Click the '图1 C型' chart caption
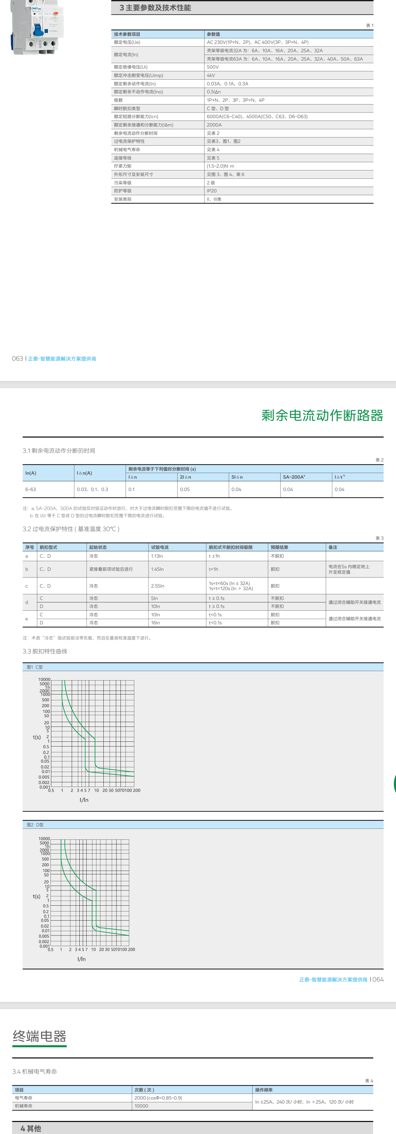The width and height of the screenshot is (396, 1134). click(x=35, y=668)
